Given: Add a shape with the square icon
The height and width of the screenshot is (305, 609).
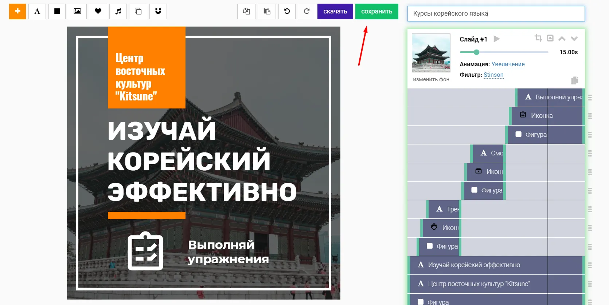Looking at the screenshot, I should [57, 11].
